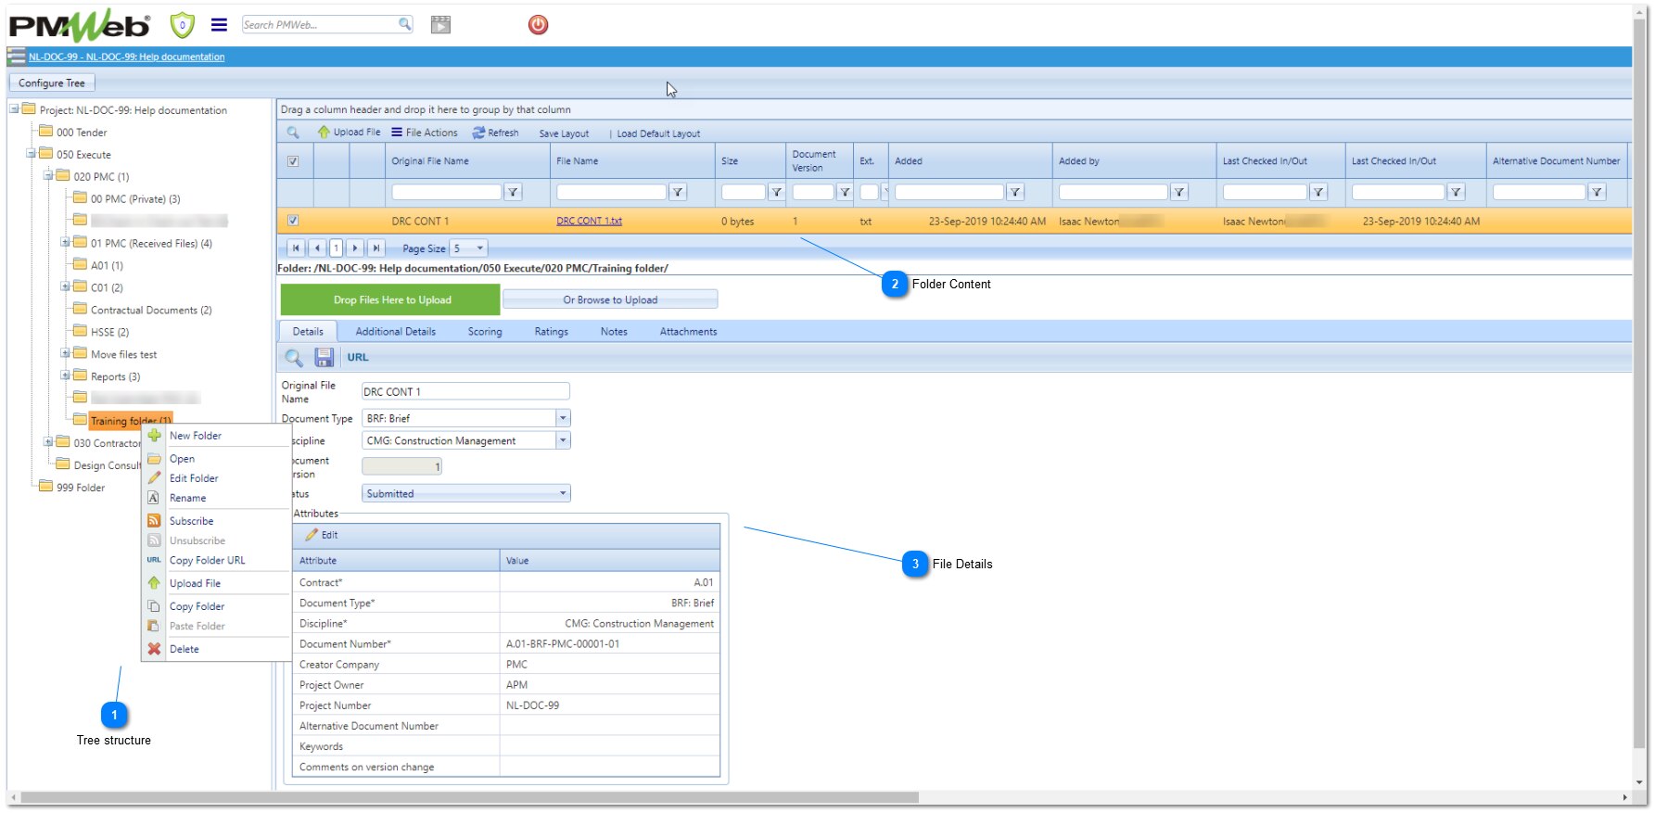Open the Status Submitted dropdown
This screenshot has width=1655, height=813.
click(x=563, y=493)
